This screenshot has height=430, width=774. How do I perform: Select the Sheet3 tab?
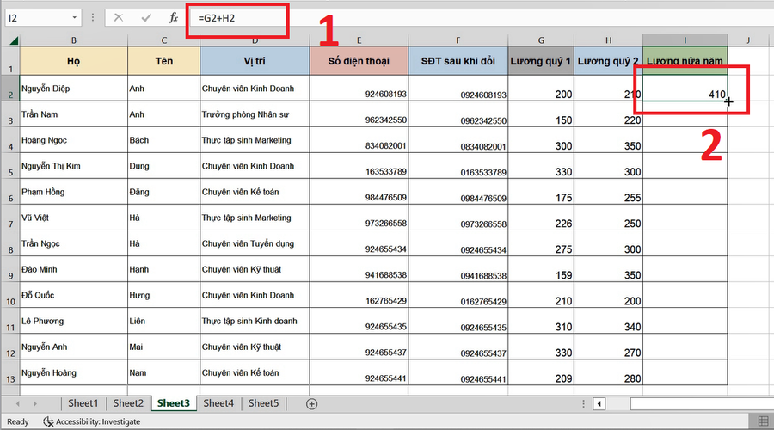tap(173, 403)
